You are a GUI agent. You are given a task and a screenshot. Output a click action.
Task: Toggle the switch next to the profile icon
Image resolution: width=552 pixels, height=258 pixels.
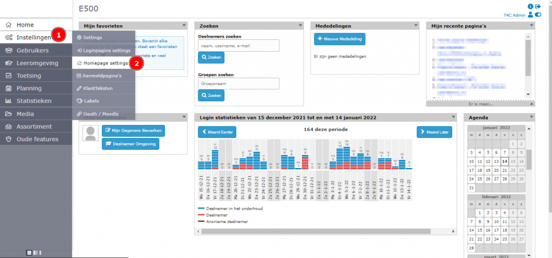[537, 16]
